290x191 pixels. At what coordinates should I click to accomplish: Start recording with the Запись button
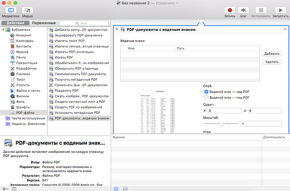point(230,10)
